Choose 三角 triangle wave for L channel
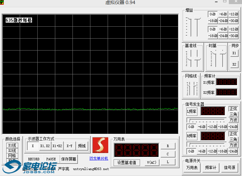Image resolution: width=242 pixels, height=176 pixels. tap(233, 114)
